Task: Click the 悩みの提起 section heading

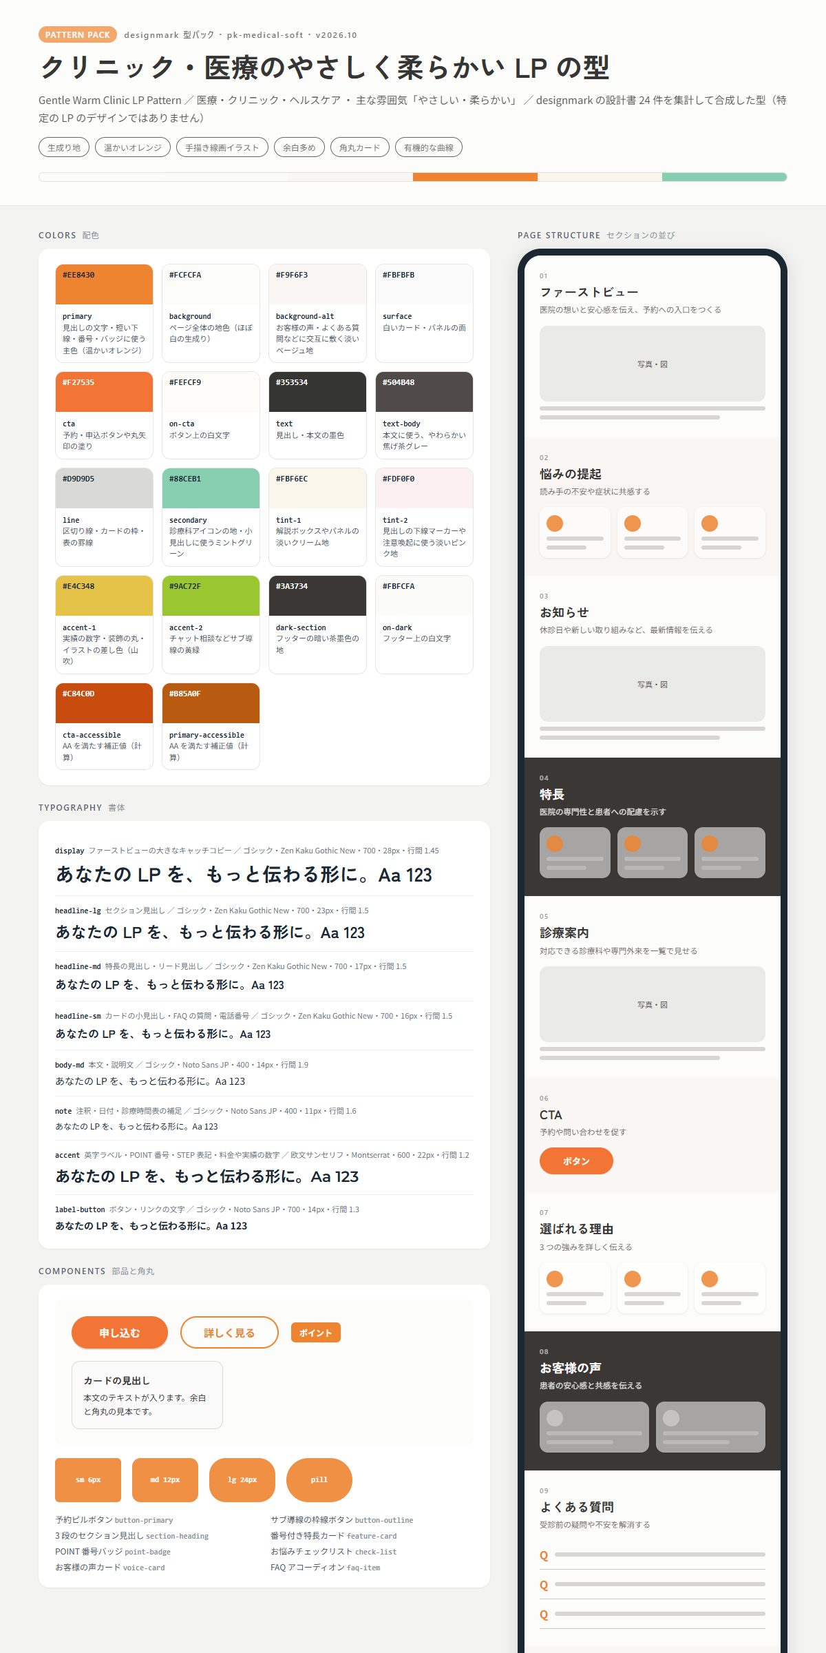Action: point(571,474)
